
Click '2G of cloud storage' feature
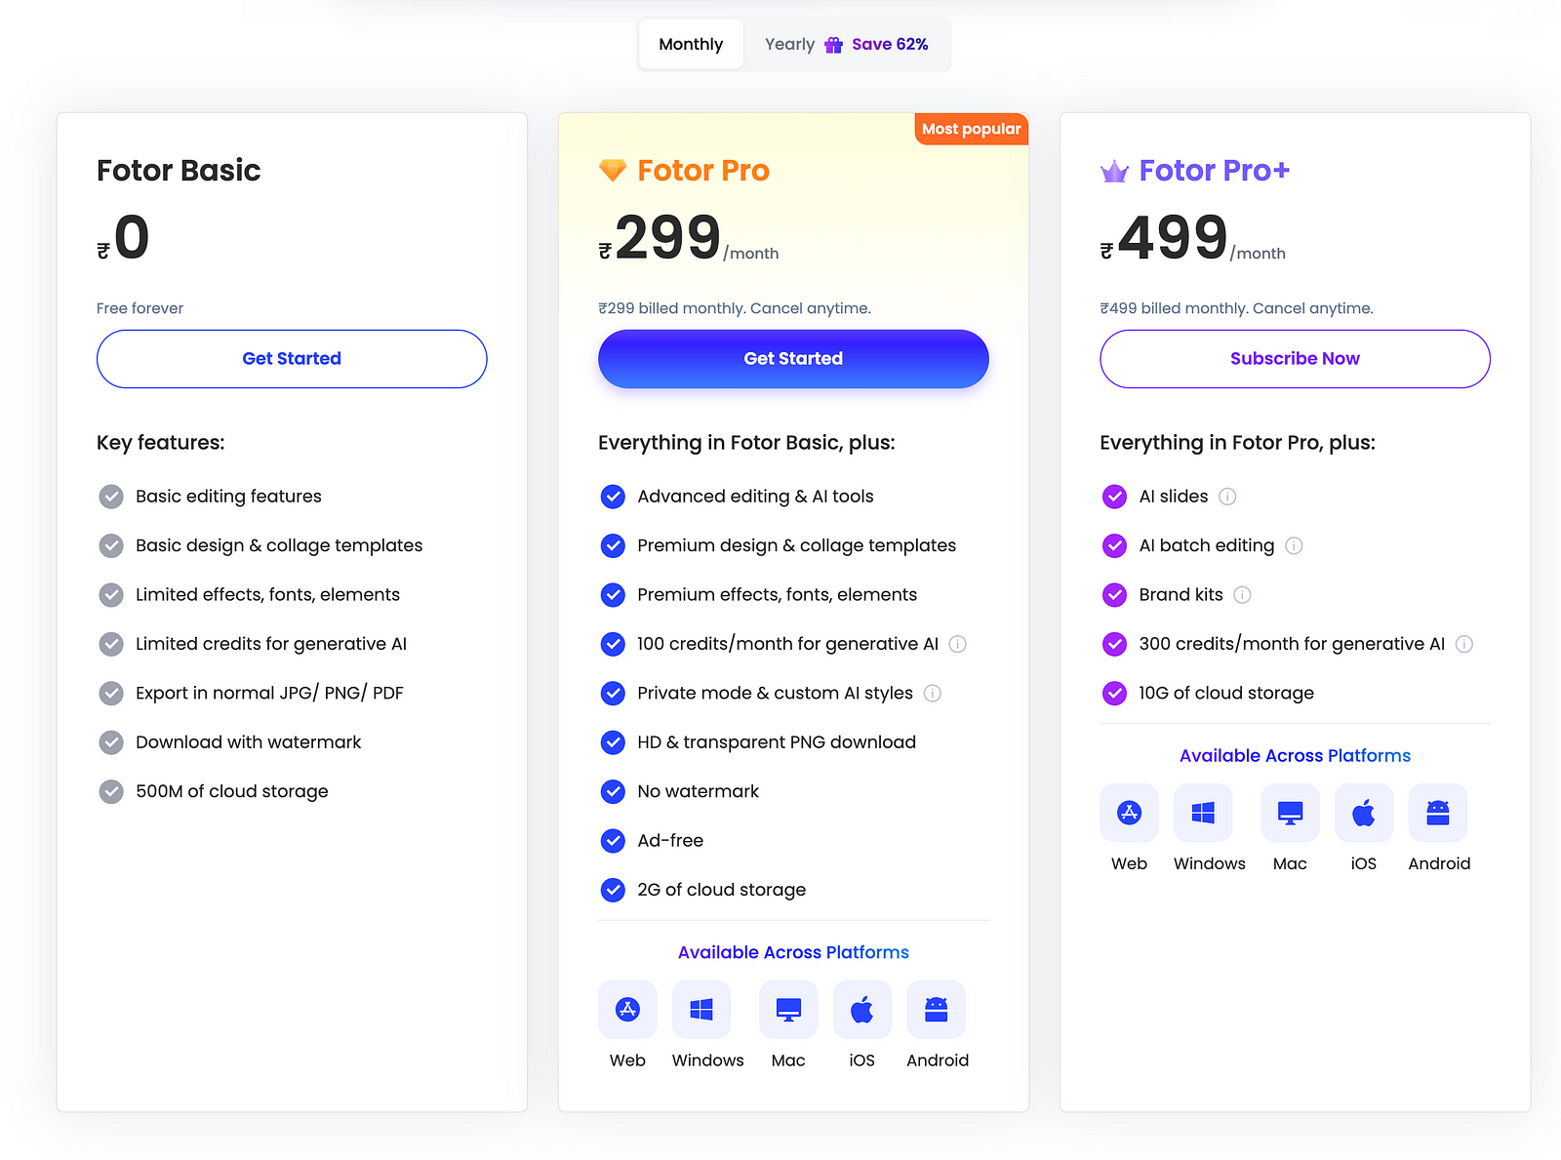click(x=722, y=890)
